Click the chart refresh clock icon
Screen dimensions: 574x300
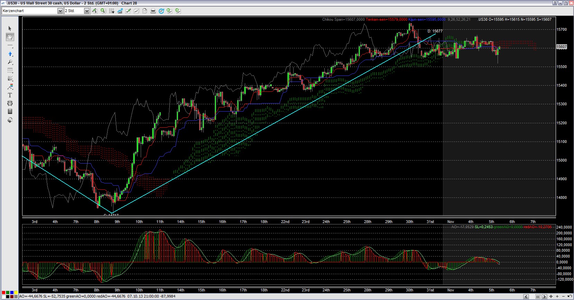(161, 11)
